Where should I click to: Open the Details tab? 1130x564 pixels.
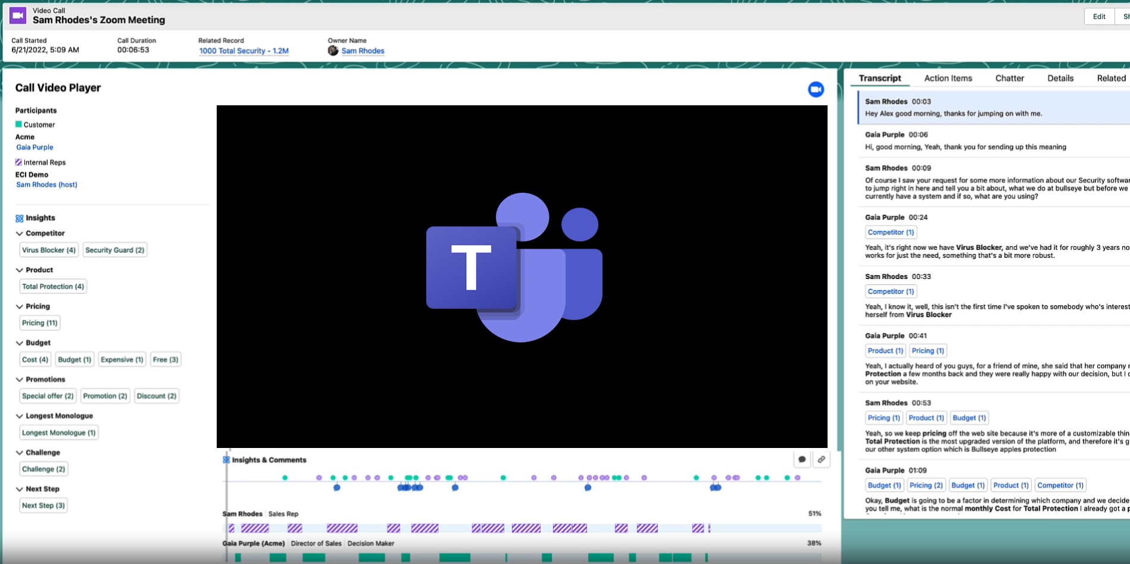coord(1060,78)
